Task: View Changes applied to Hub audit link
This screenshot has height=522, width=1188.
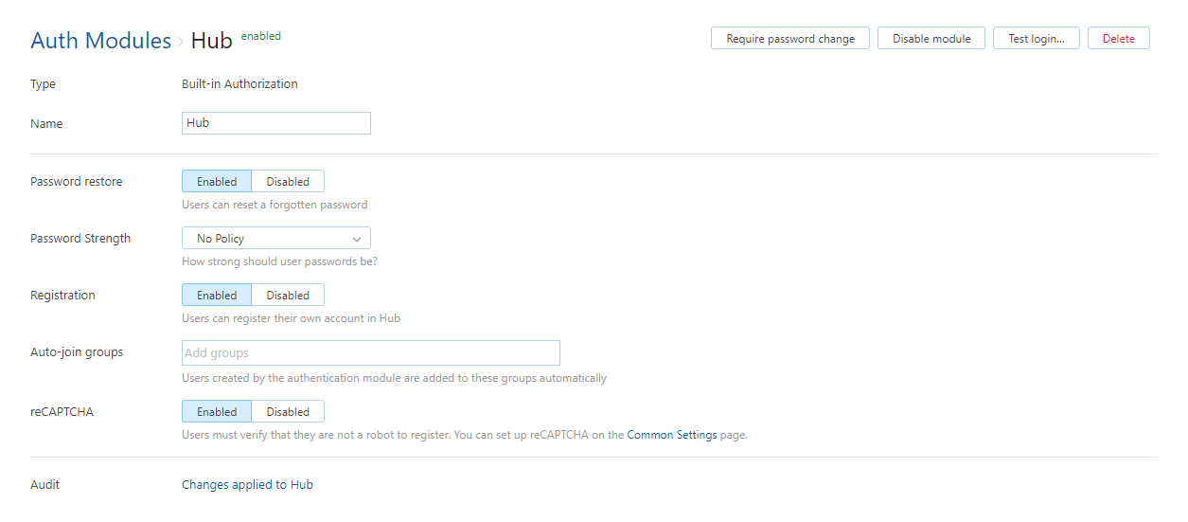Action: tap(247, 485)
